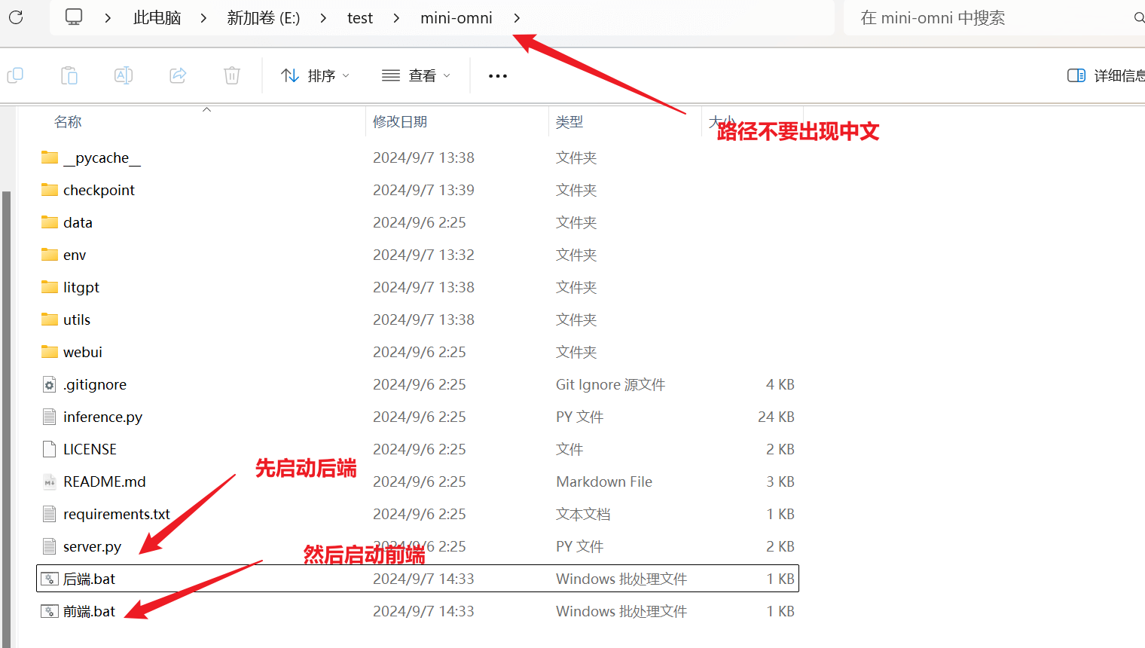This screenshot has height=648, width=1145.
Task: Click the Delete trash icon
Action: click(x=232, y=75)
